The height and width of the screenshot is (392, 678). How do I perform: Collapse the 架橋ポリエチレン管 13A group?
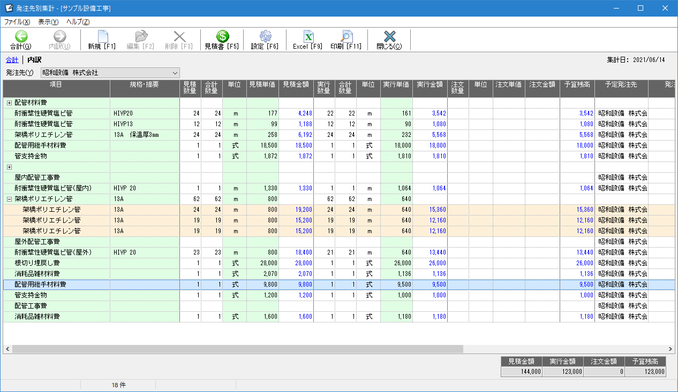(9, 199)
